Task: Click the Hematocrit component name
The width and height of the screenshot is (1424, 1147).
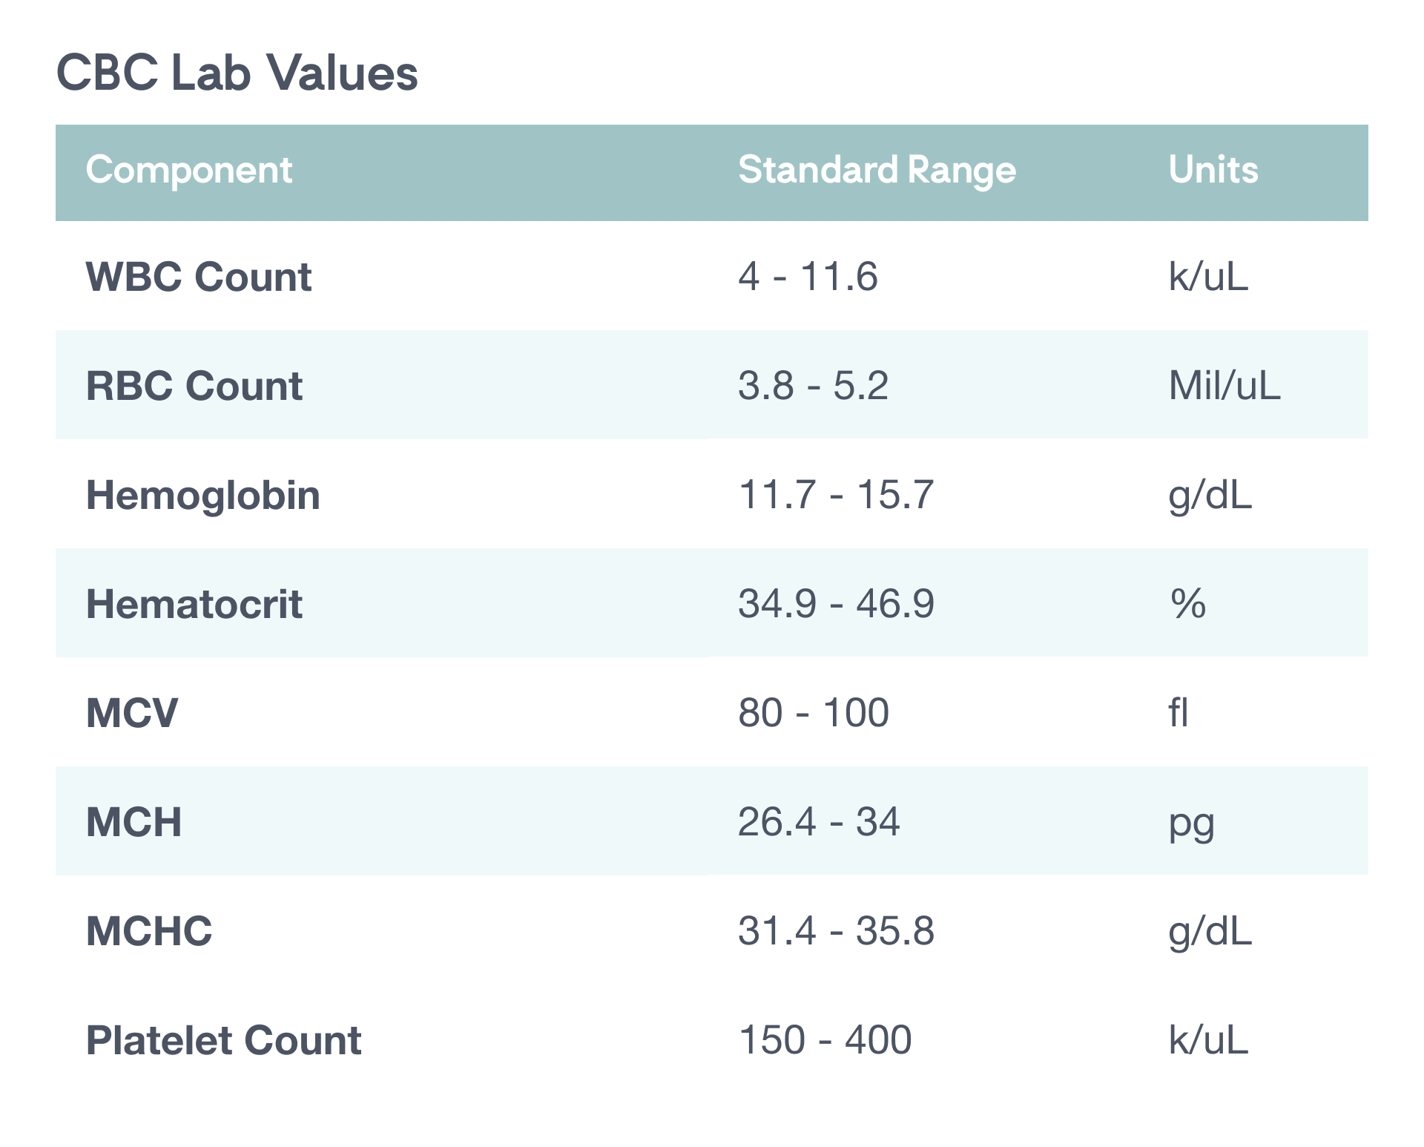Action: (x=194, y=604)
